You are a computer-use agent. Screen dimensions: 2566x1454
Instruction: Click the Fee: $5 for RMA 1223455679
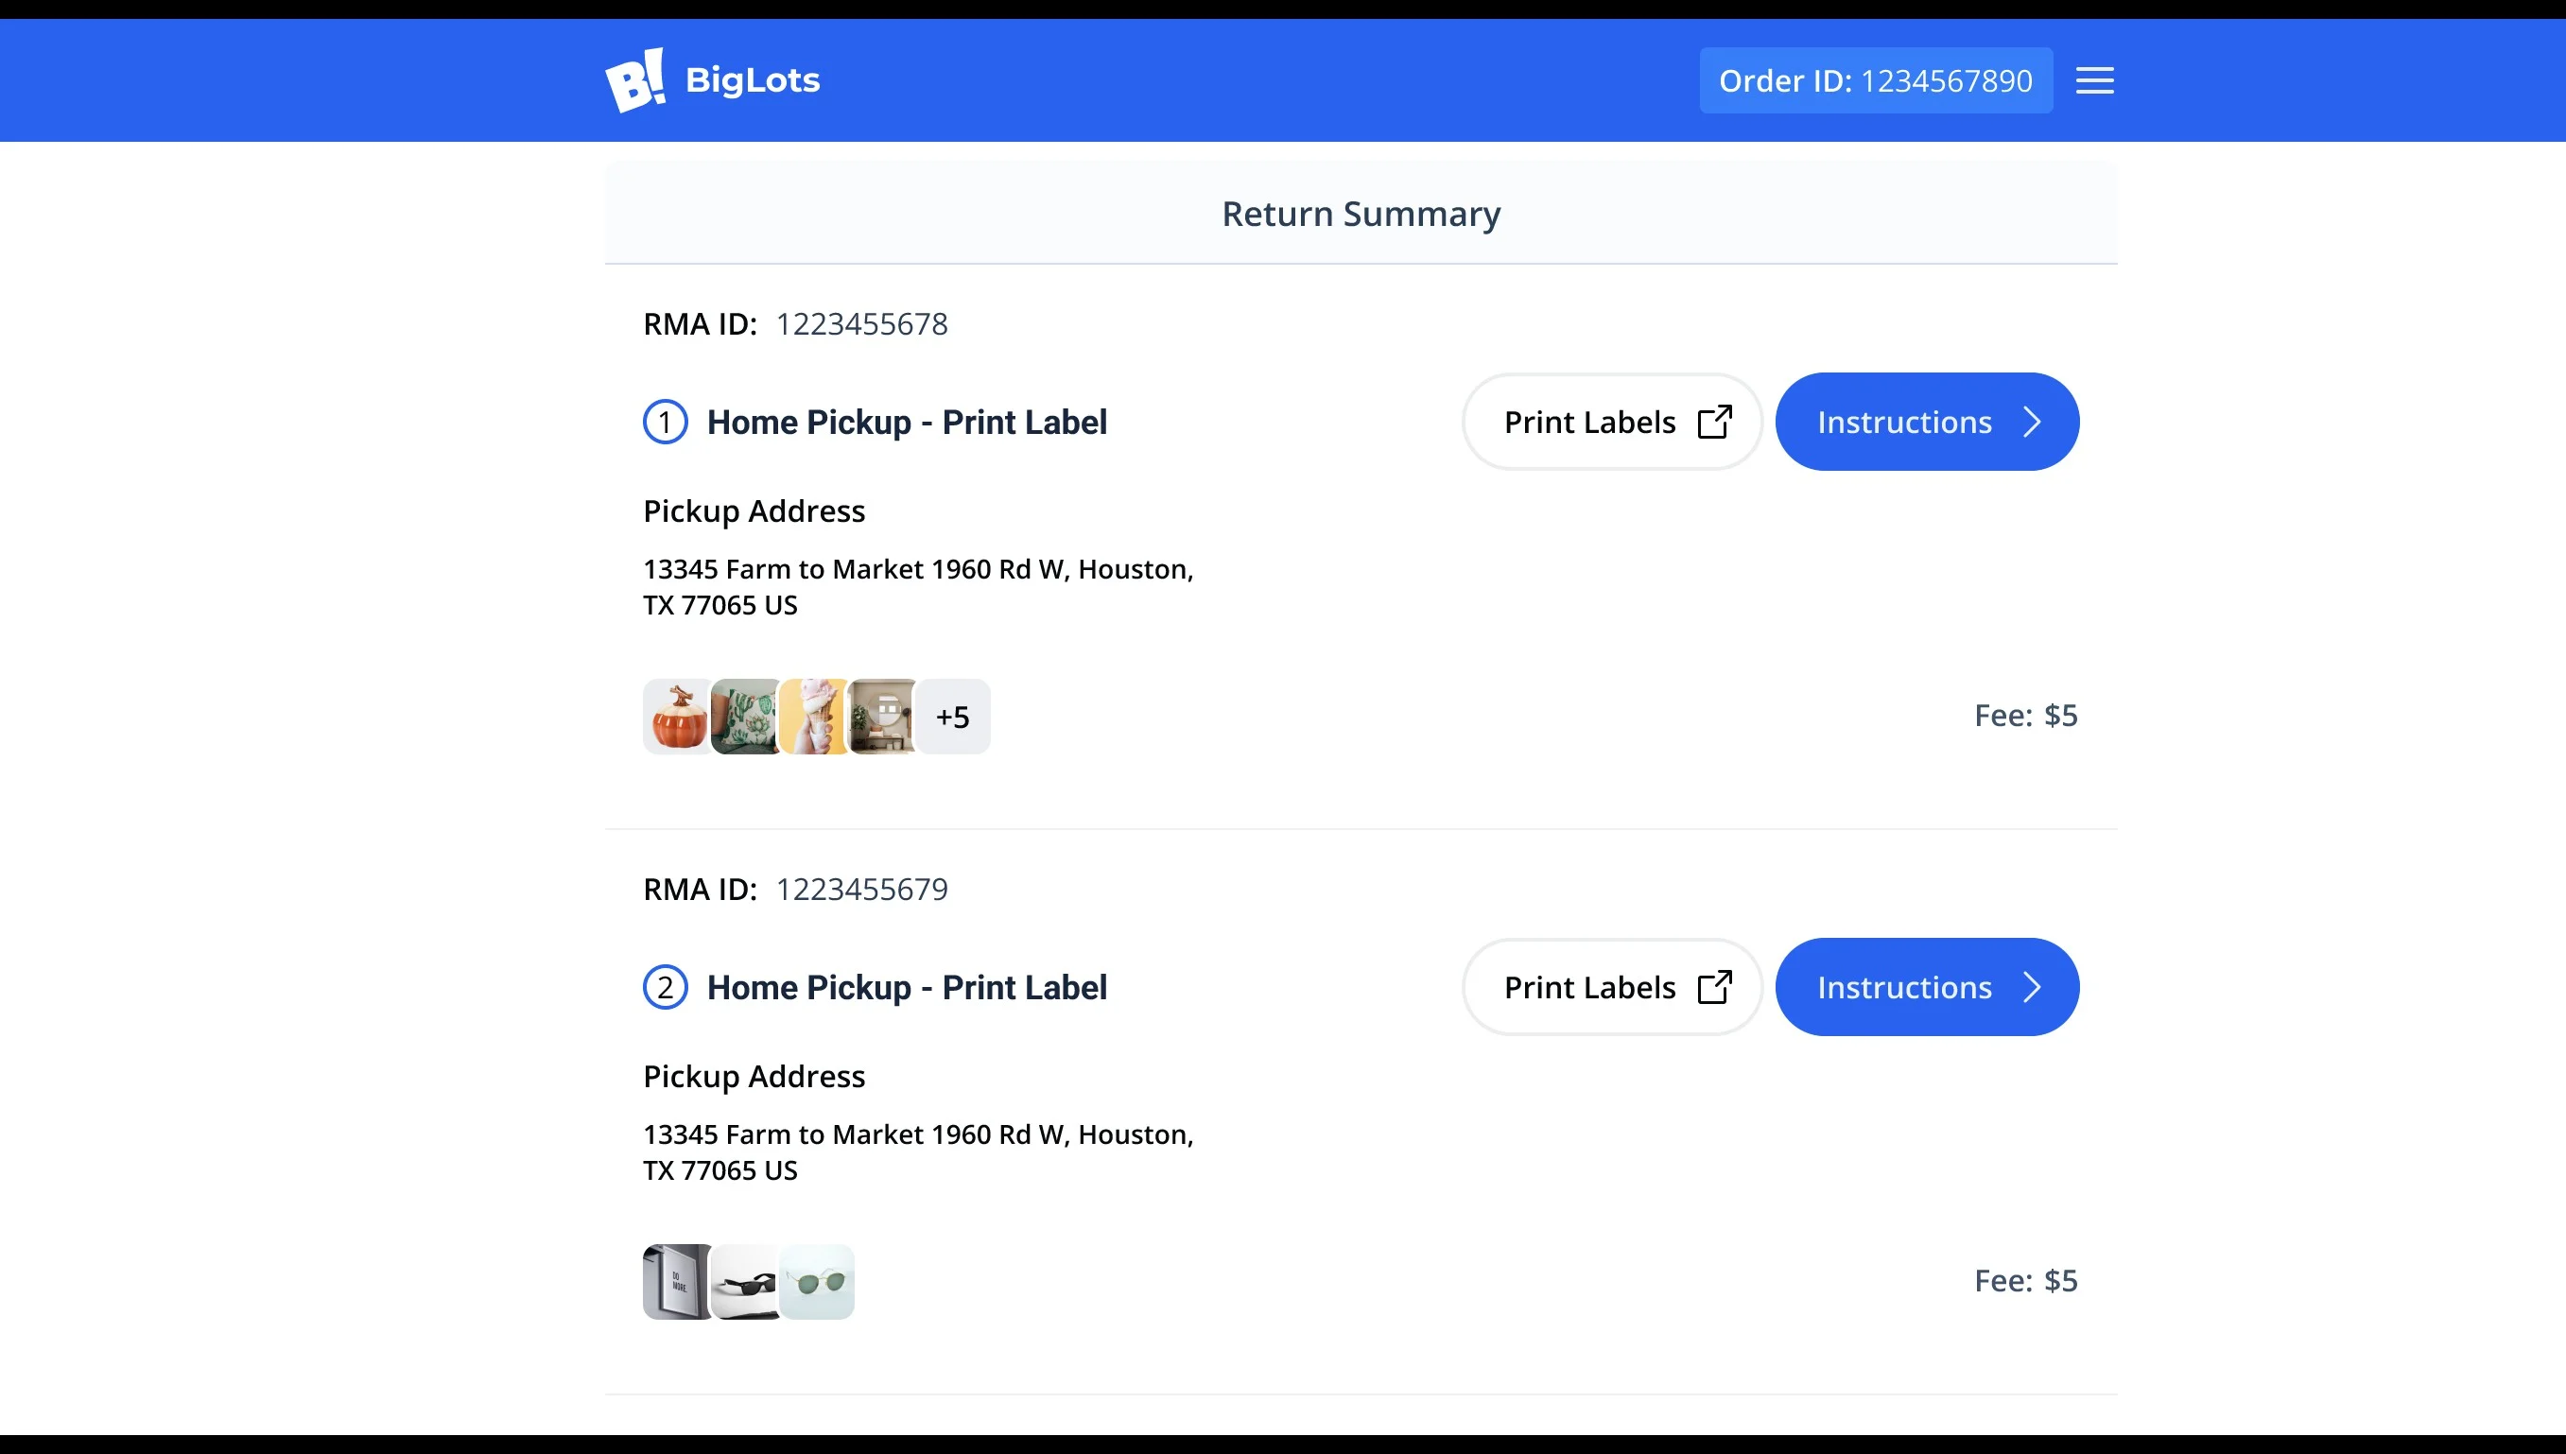pos(2025,1280)
